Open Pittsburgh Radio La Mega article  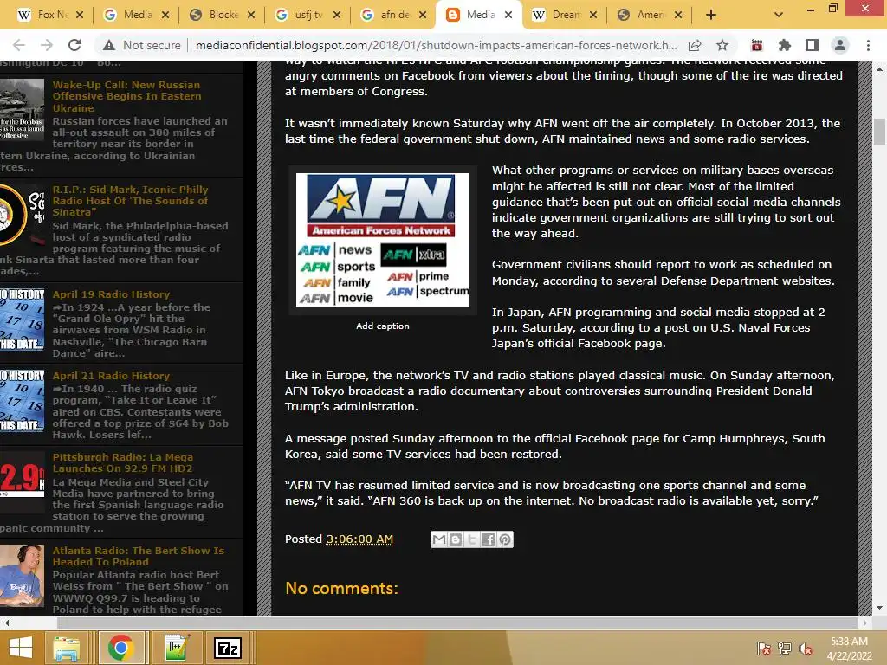tap(123, 462)
